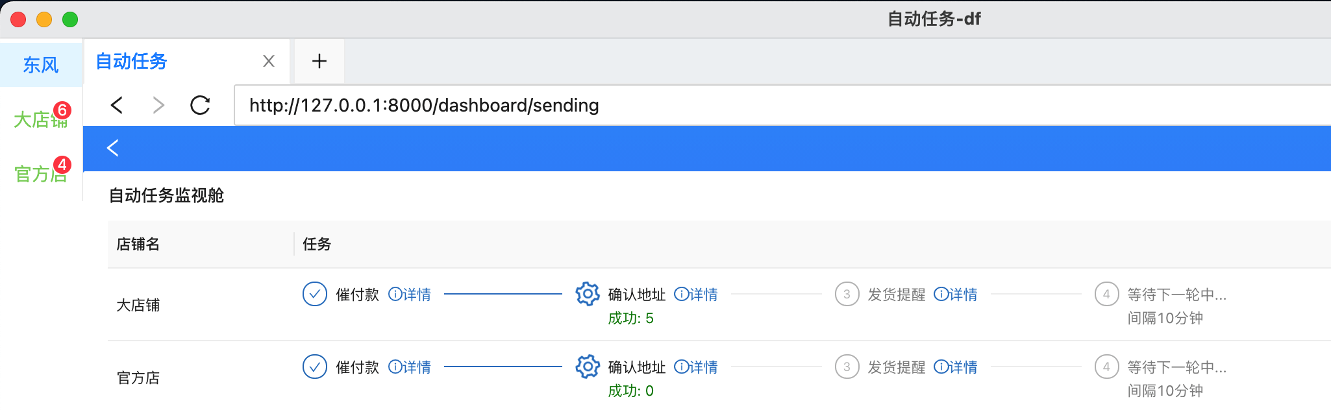Select the 东风 sidebar item
This screenshot has width=1331, height=410.
tap(41, 65)
